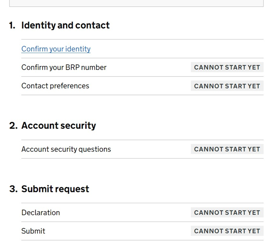Click the number 1 section marker

point(12,25)
